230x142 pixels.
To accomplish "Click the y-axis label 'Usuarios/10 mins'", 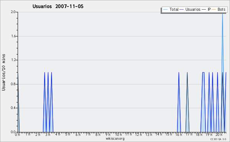I will point(3,72).
